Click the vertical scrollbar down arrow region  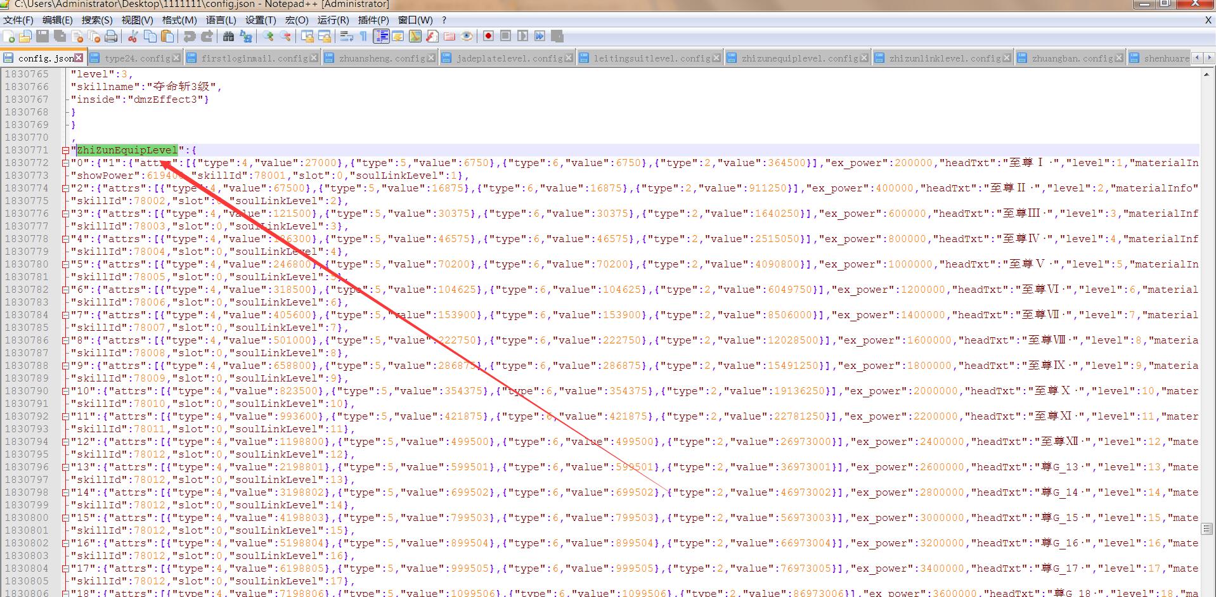click(1206, 591)
